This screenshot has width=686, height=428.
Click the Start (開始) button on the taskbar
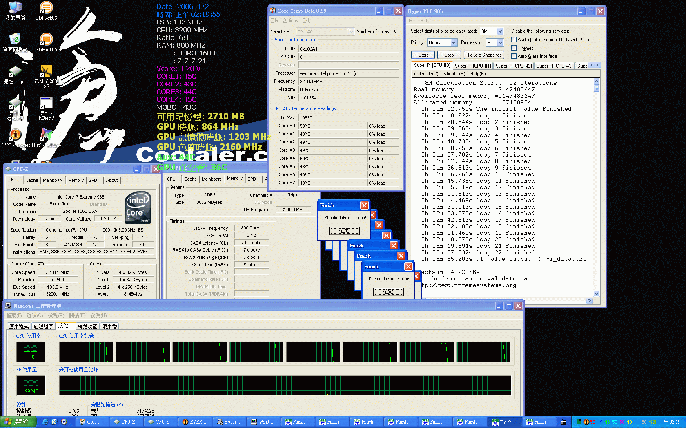point(18,422)
